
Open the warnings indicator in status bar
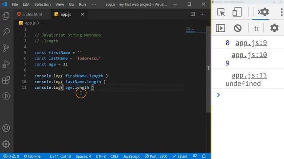[16, 156]
